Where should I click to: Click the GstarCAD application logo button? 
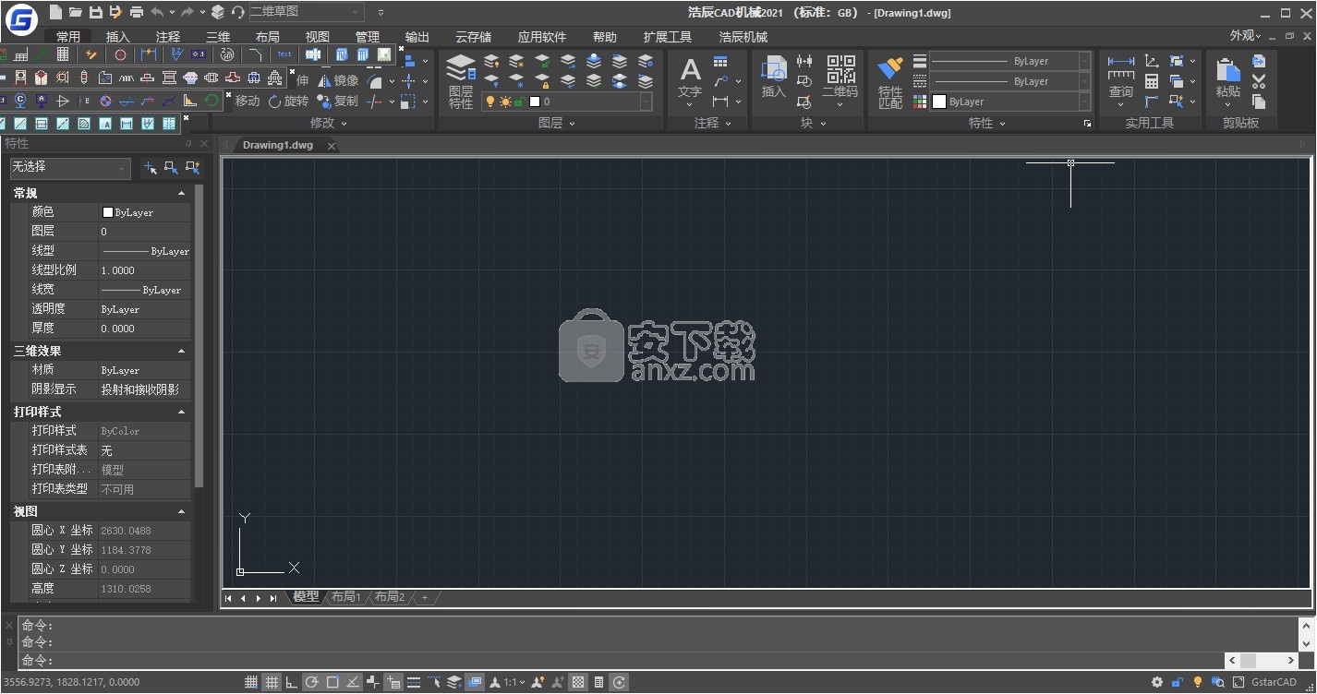click(21, 18)
